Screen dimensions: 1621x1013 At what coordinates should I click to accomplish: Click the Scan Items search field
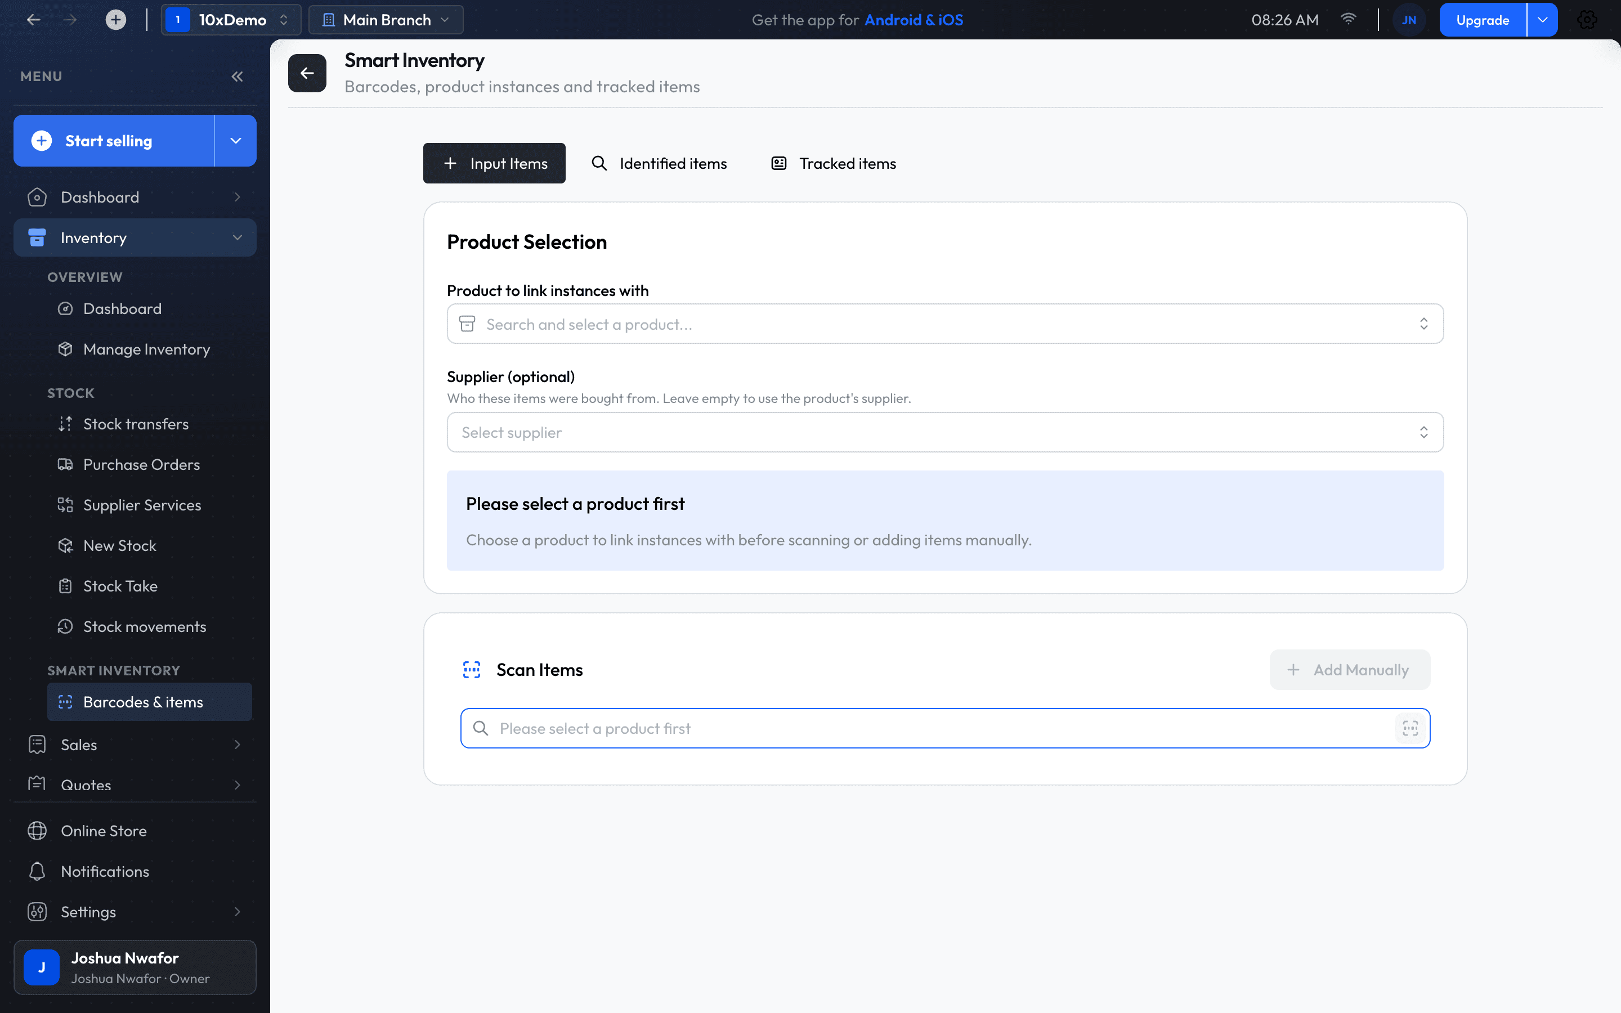pyautogui.click(x=944, y=728)
